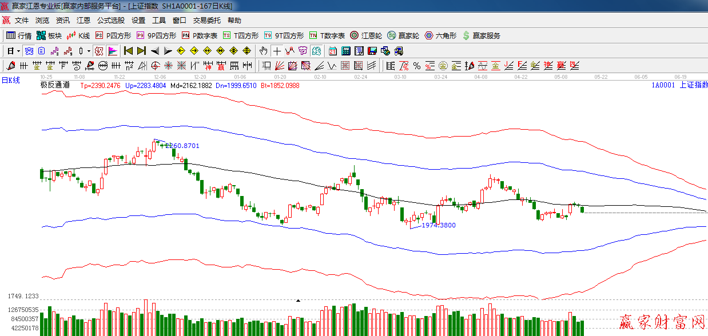Toggle the highlighted flag indicator button
This screenshot has height=336, width=708.
tap(112, 51)
